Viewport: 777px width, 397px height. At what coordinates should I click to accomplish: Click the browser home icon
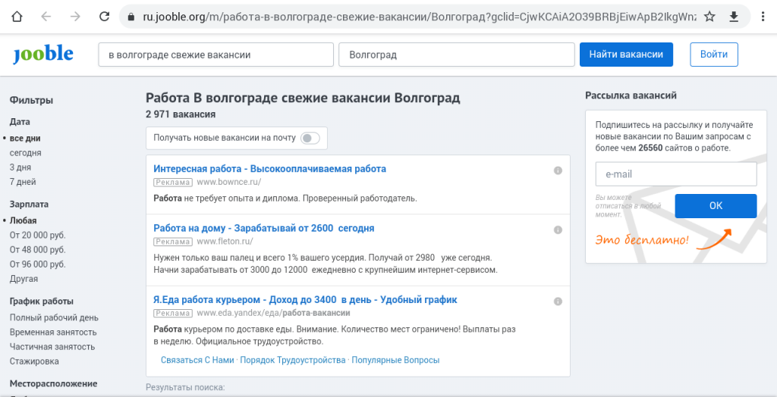coord(17,17)
